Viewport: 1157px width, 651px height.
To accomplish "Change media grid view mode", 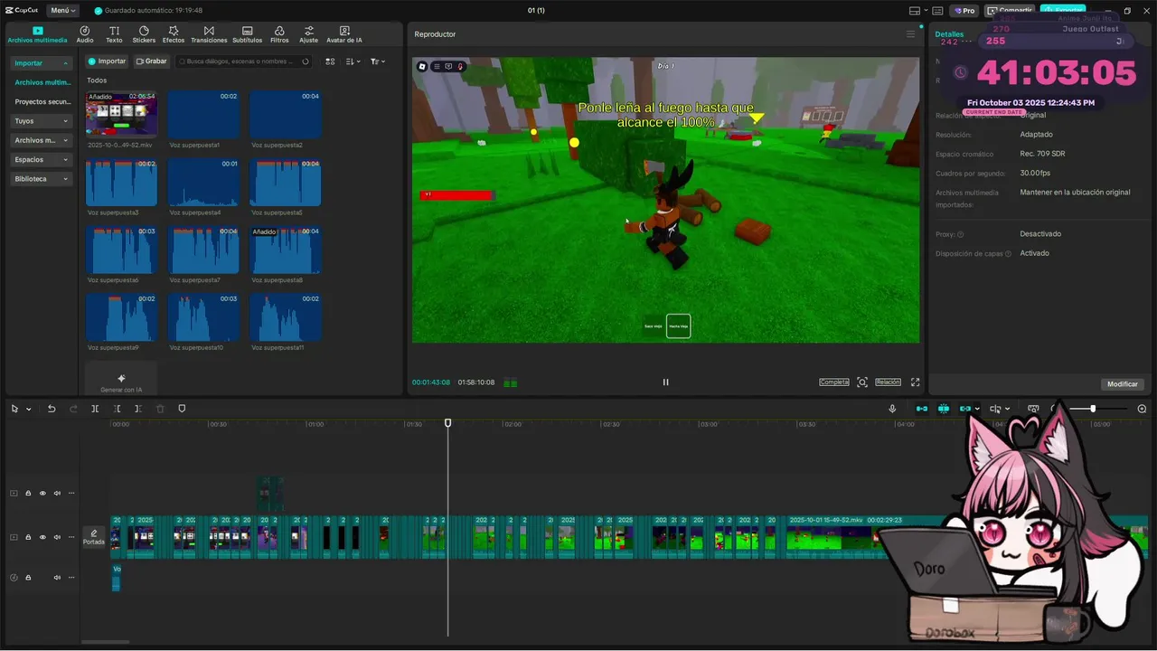I will (330, 61).
